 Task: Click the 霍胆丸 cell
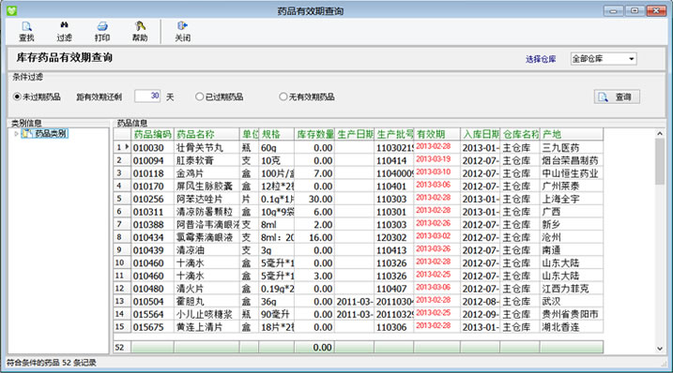[x=206, y=302]
